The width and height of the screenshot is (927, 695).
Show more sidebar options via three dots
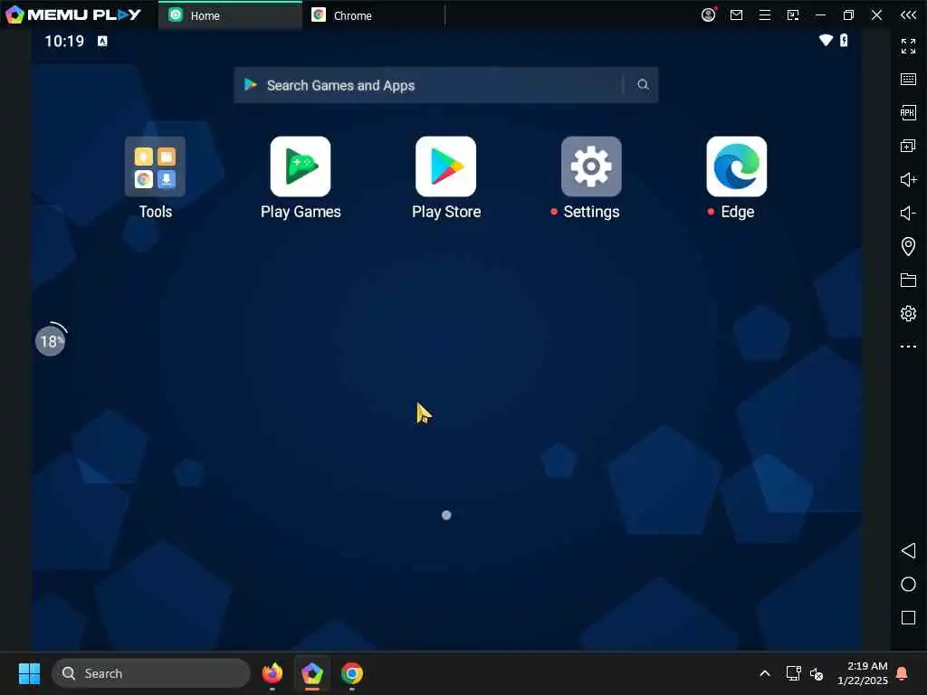(x=908, y=347)
